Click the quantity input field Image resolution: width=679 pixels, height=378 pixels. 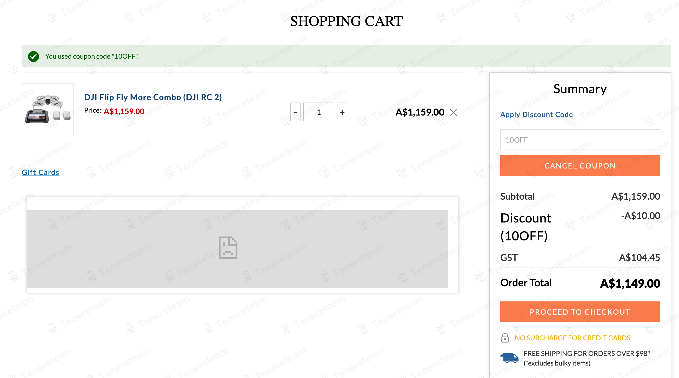(x=318, y=112)
